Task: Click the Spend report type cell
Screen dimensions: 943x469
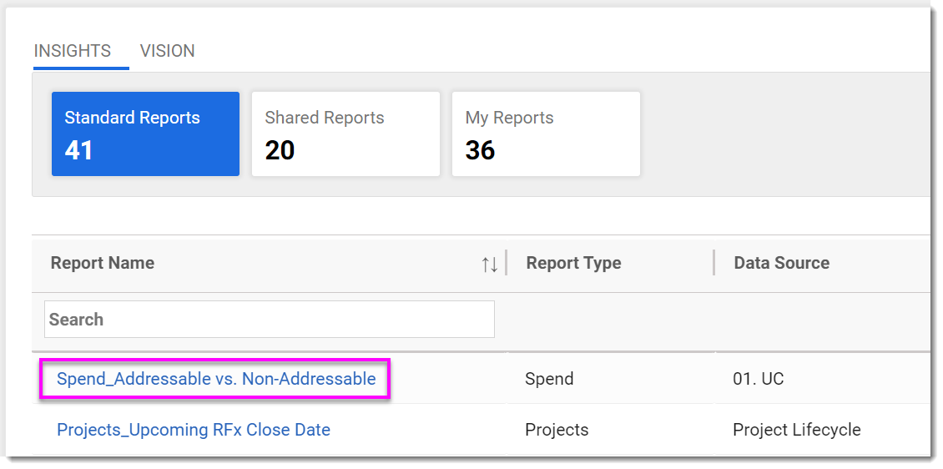Action: coord(549,379)
